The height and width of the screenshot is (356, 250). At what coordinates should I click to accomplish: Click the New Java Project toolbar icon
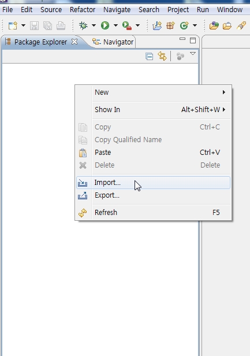[x=157, y=25]
